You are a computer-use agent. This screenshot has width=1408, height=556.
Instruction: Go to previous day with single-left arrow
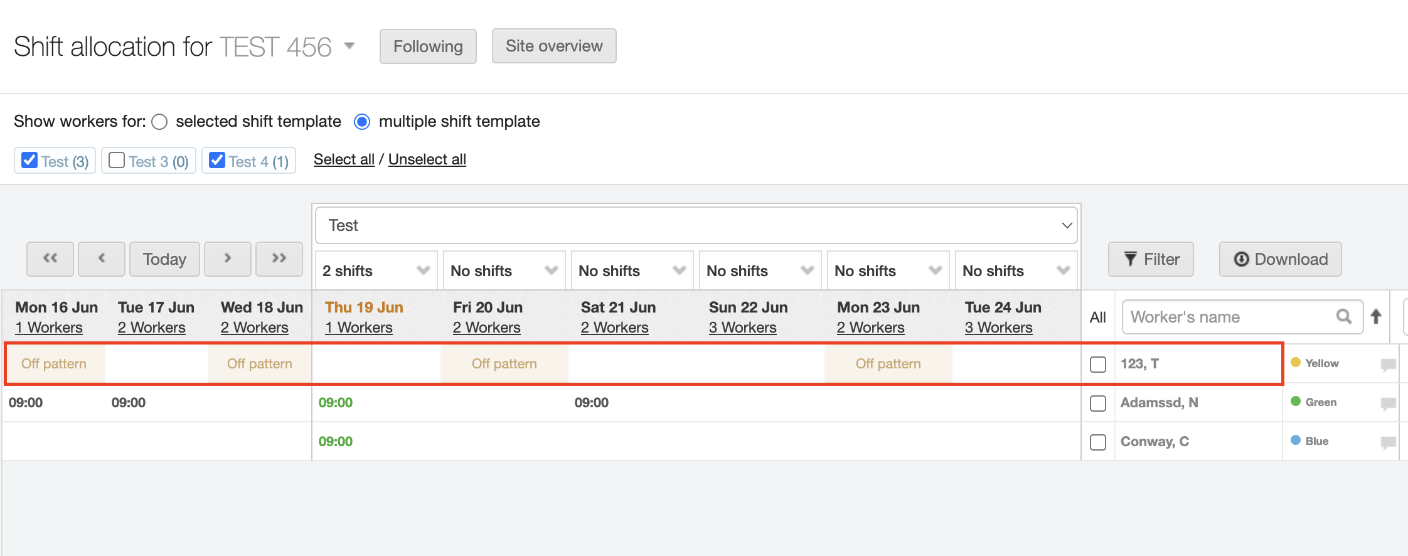102,259
